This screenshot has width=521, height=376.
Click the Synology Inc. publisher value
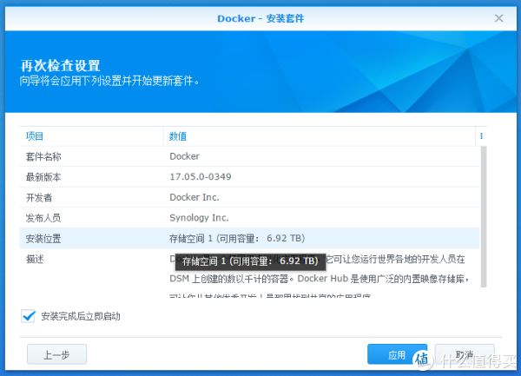(x=199, y=218)
